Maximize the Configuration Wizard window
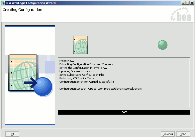 point(187,3)
